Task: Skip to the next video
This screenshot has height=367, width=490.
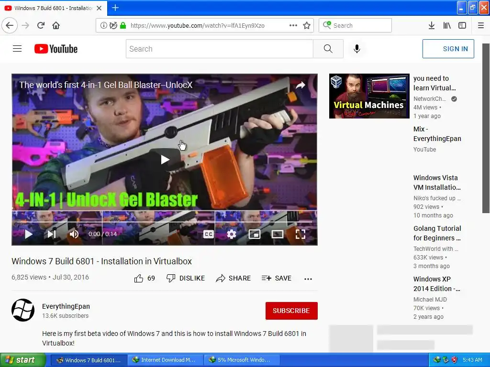Action: [52, 234]
